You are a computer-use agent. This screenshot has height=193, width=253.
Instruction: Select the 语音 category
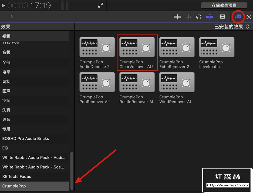pos(35,119)
